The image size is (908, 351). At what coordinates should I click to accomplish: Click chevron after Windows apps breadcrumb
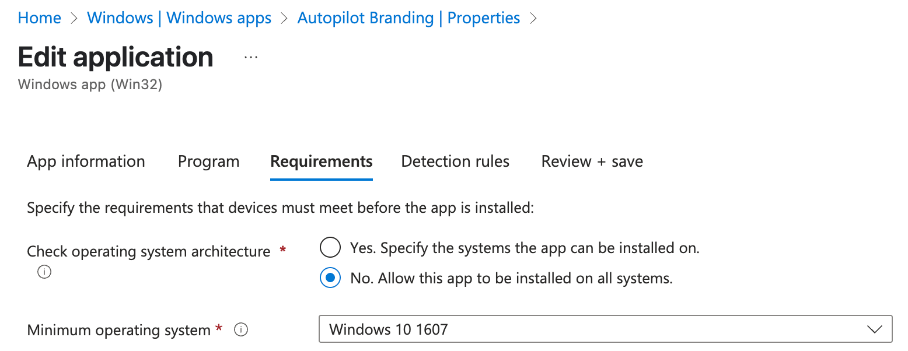(x=284, y=19)
